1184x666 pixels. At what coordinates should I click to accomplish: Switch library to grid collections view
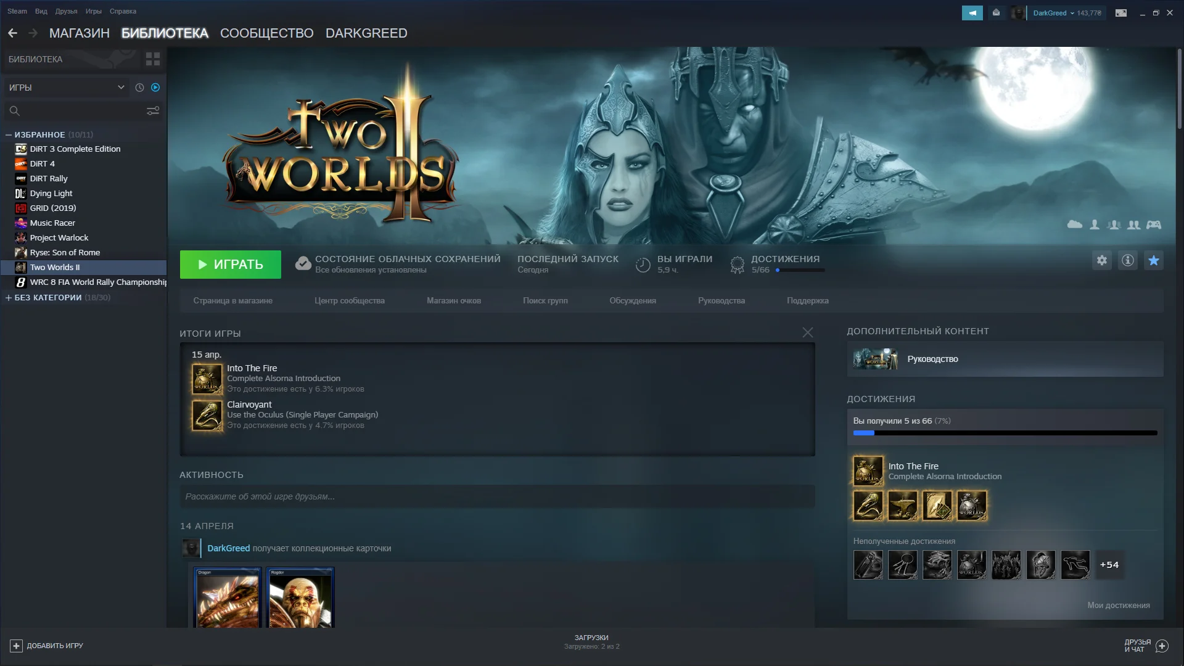[153, 59]
